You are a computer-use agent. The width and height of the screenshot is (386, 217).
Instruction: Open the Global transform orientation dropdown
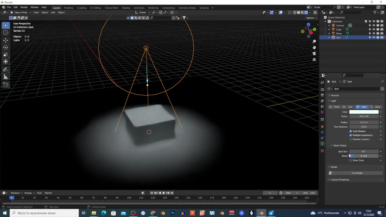coord(142,12)
